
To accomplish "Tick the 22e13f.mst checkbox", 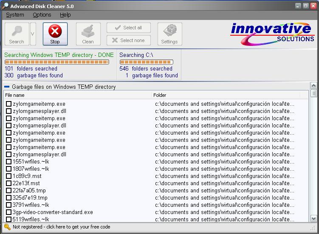I will point(8,183).
